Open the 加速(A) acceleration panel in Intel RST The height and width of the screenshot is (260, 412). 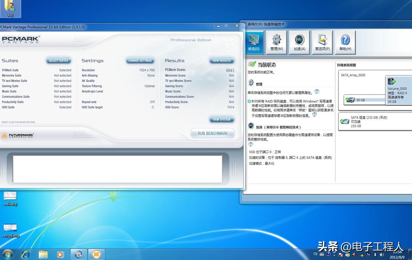[299, 42]
